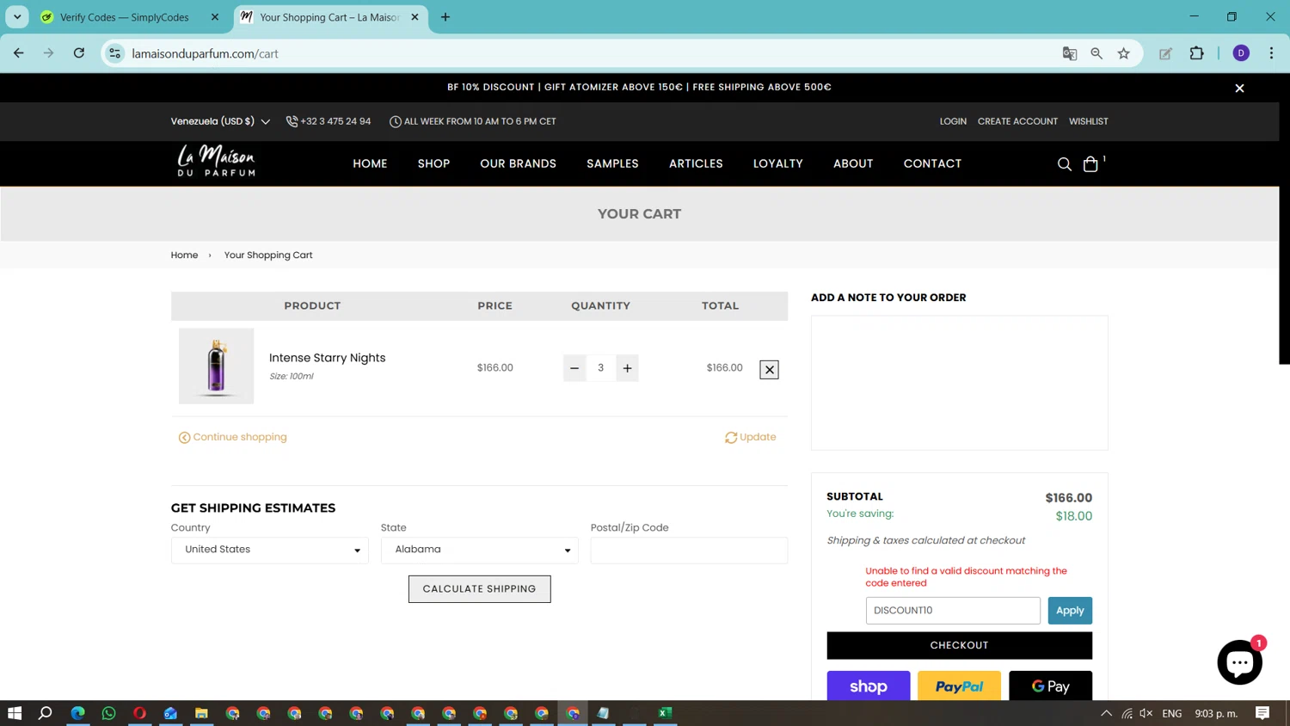Screen dimensions: 1290x726
Task: Open the HOME menu item
Action: (370, 163)
